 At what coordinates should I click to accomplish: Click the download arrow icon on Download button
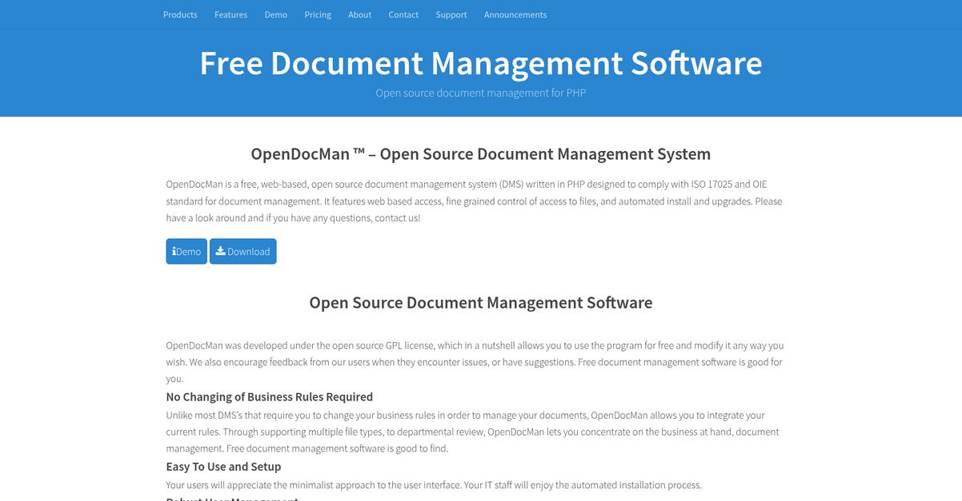click(x=219, y=251)
